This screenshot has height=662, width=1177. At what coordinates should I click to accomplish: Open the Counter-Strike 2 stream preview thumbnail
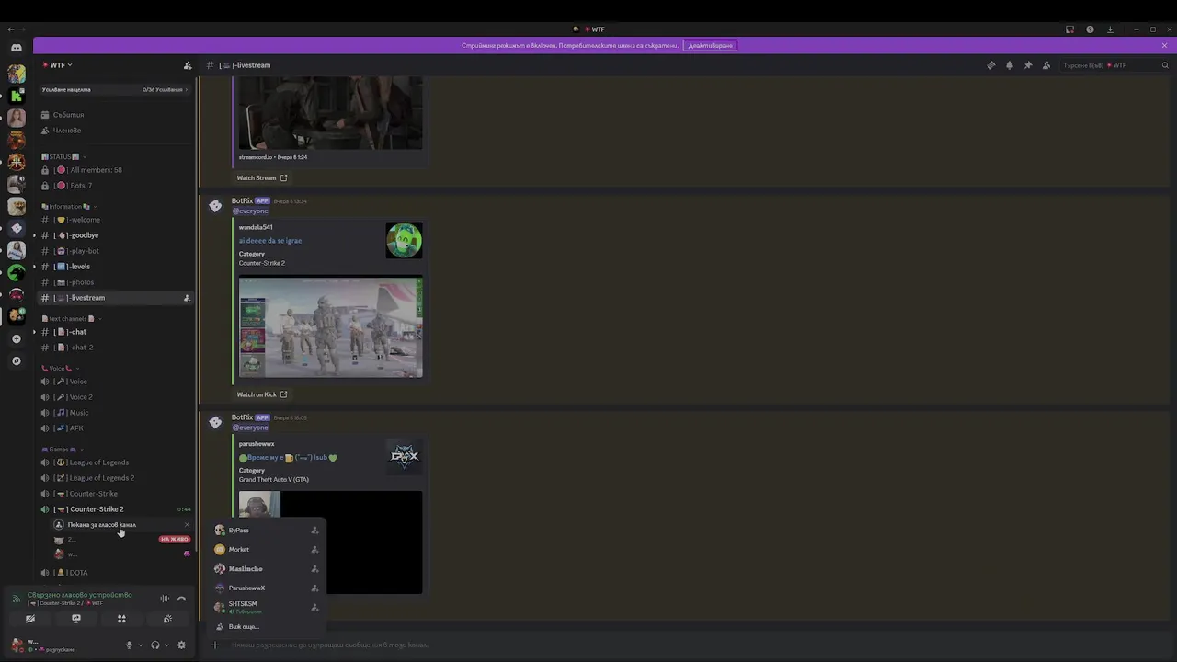(331, 327)
